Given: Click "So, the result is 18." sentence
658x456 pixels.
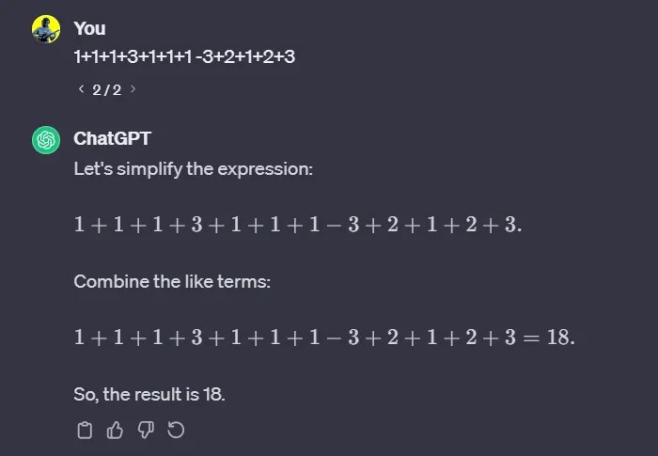Looking at the screenshot, I should pyautogui.click(x=149, y=393).
